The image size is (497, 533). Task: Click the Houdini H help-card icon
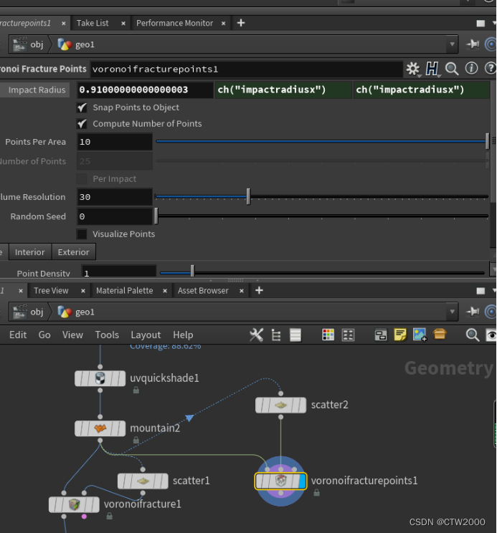click(432, 69)
